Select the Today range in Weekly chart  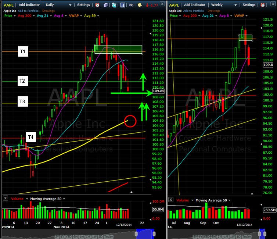(247, 236)
